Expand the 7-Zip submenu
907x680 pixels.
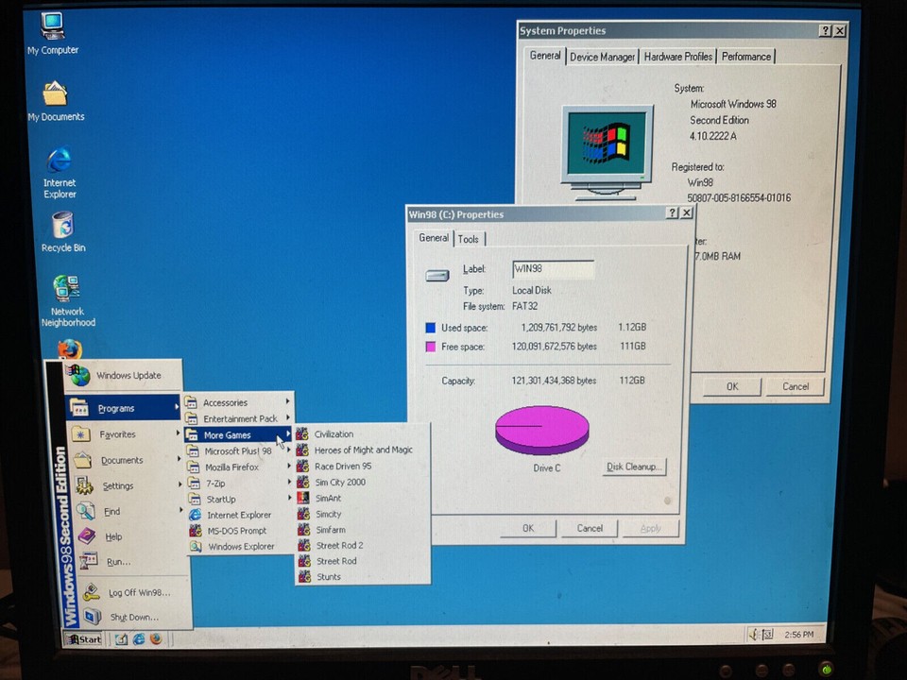[x=215, y=483]
